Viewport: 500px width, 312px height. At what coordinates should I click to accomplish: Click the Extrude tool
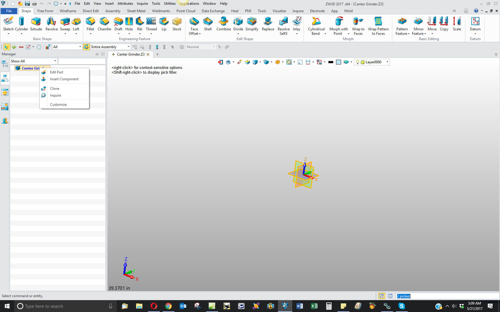[36, 24]
